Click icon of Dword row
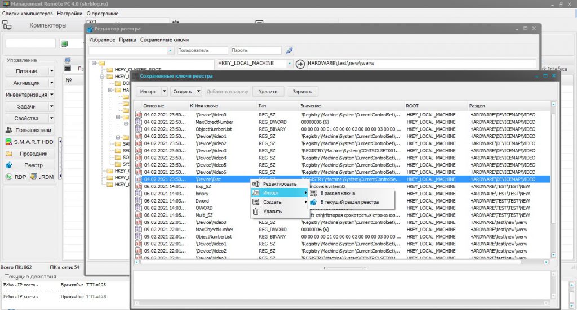The height and width of the screenshot is (310, 577). [139, 200]
